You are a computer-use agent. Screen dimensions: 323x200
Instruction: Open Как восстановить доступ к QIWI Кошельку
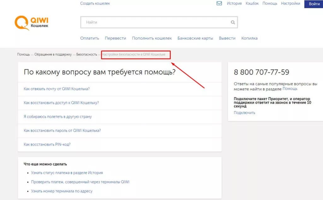(x=61, y=103)
